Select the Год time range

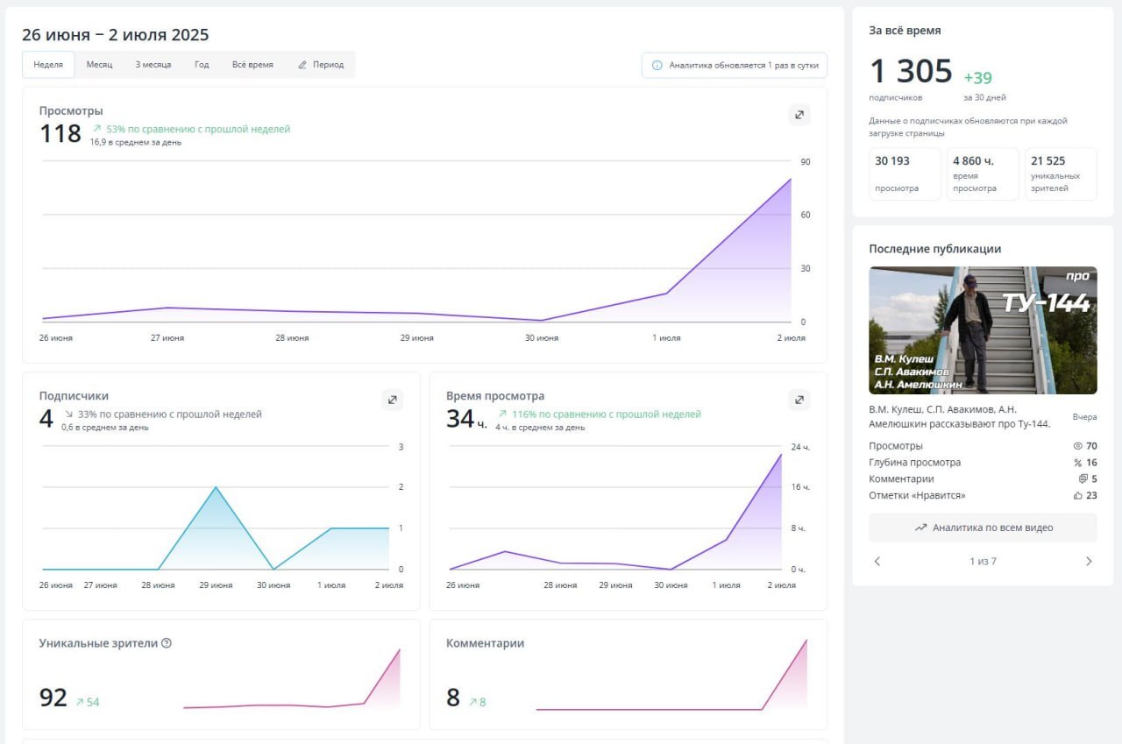(202, 65)
